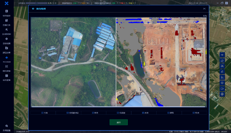Screen dimensions: 231x133
Task: Click the video camera icon in right toolbar
Action: (x=222, y=88)
